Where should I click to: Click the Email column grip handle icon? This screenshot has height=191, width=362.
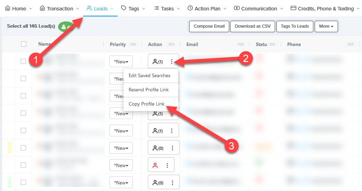pos(241,44)
